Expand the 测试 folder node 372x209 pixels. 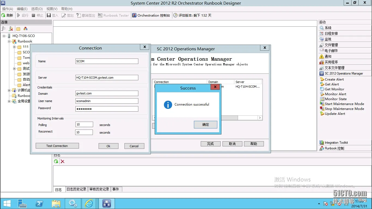tap(14, 69)
